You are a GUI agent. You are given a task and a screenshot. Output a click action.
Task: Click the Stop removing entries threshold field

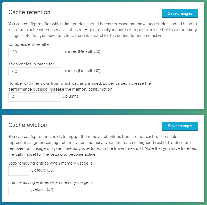(19, 171)
